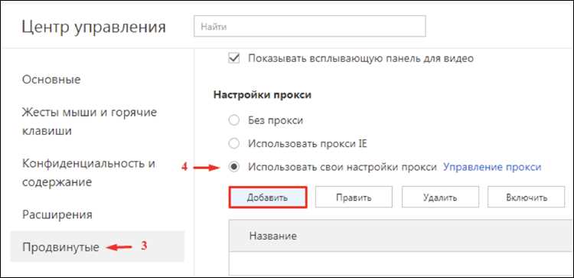
Task: Open the Управление прокси link
Action: 492,167
